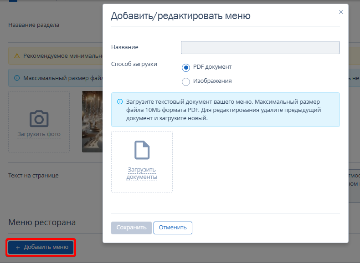Click the disabled Сохранить button
Viewport: 360px width, 263px height.
click(x=131, y=228)
